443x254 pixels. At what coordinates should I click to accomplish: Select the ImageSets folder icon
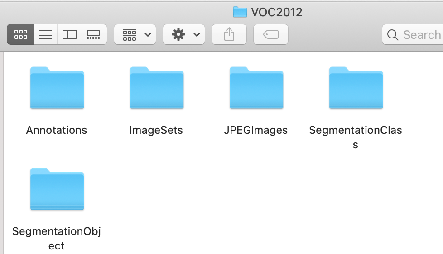[x=157, y=88]
